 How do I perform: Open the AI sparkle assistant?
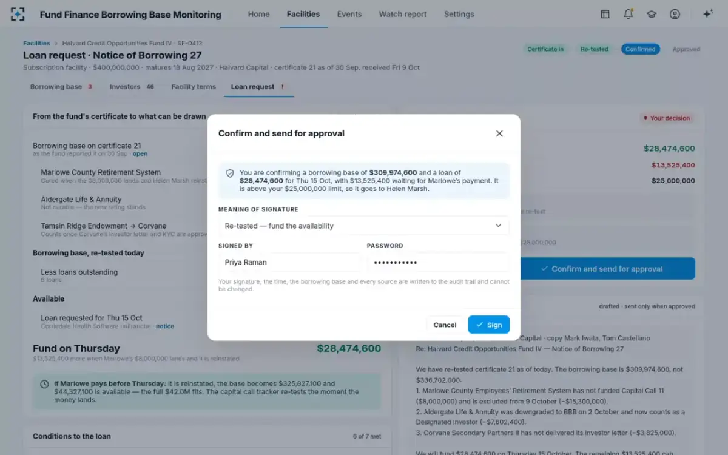pyautogui.click(x=707, y=14)
